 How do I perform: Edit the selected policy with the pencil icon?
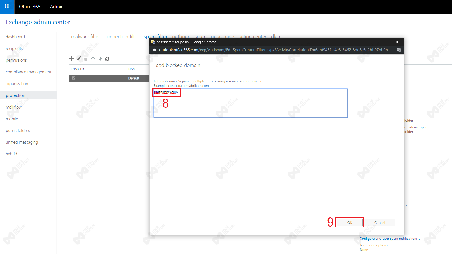(x=79, y=59)
